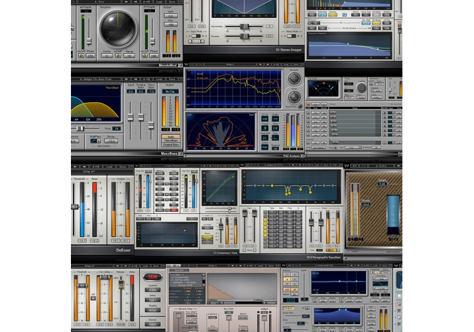Click MondoMod Gain value field

(171, 16)
